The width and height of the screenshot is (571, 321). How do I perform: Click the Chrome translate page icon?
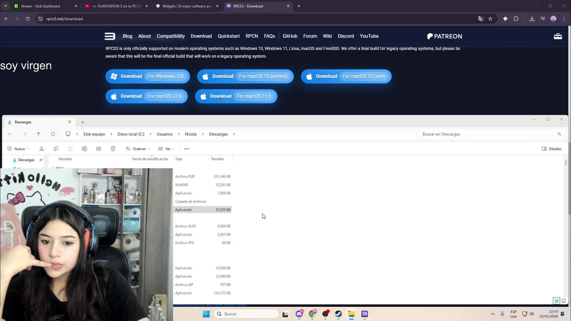point(480,19)
